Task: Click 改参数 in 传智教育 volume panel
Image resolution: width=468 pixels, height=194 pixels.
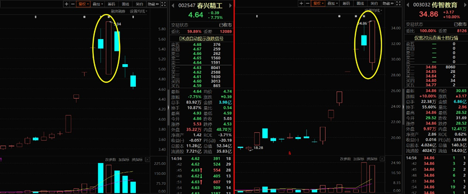Action: [x=345, y=159]
